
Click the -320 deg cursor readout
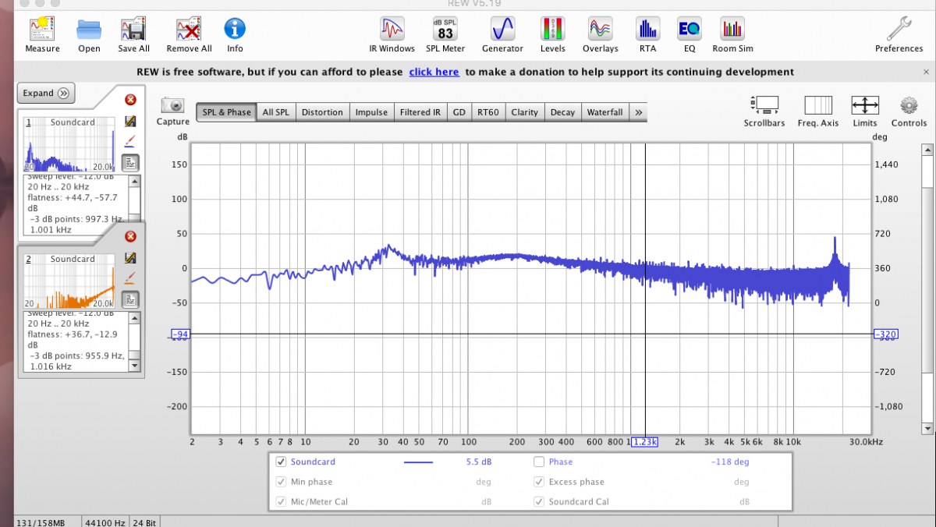(x=886, y=334)
